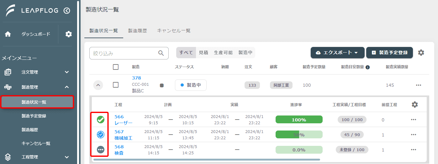Image resolution: width=438 pixels, height=164 pixels.
Task: Click the info icon next to 製造目安数量
Action: click(367, 67)
